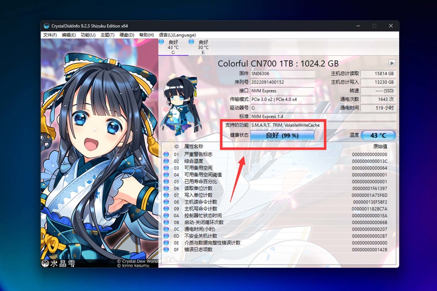
Task: Select the 已用寿命百分比 attribute name
Action: tap(201, 181)
